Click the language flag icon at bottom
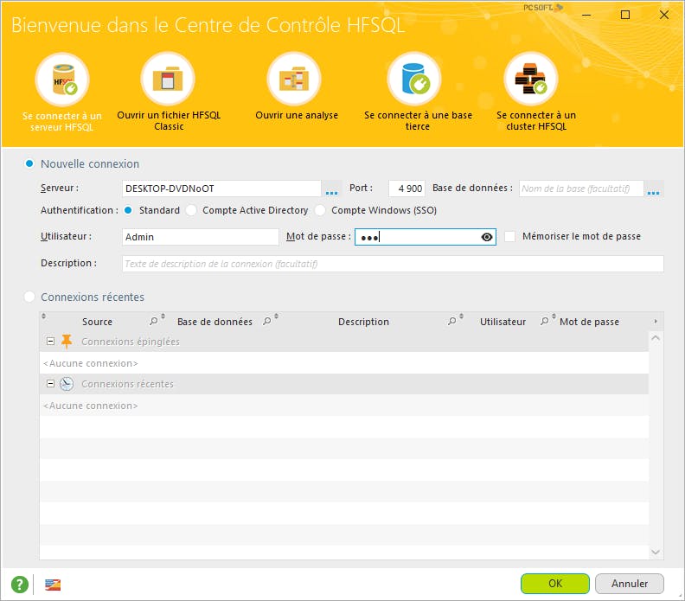Viewport: 685px width, 601px height. 53,585
